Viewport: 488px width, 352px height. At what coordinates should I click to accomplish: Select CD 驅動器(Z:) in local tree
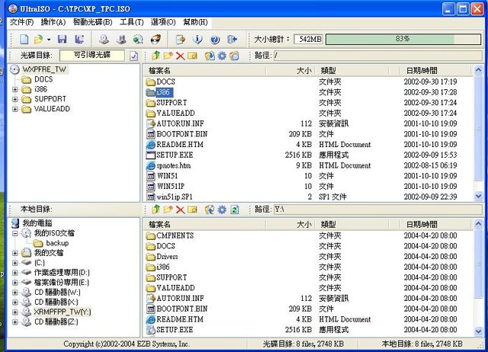tap(56, 322)
